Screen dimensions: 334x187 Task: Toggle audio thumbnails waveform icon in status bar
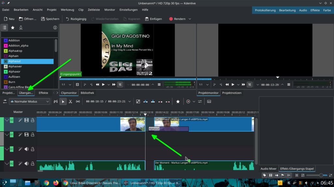coord(277,175)
